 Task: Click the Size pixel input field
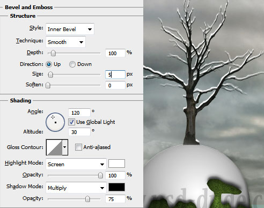click(115, 75)
